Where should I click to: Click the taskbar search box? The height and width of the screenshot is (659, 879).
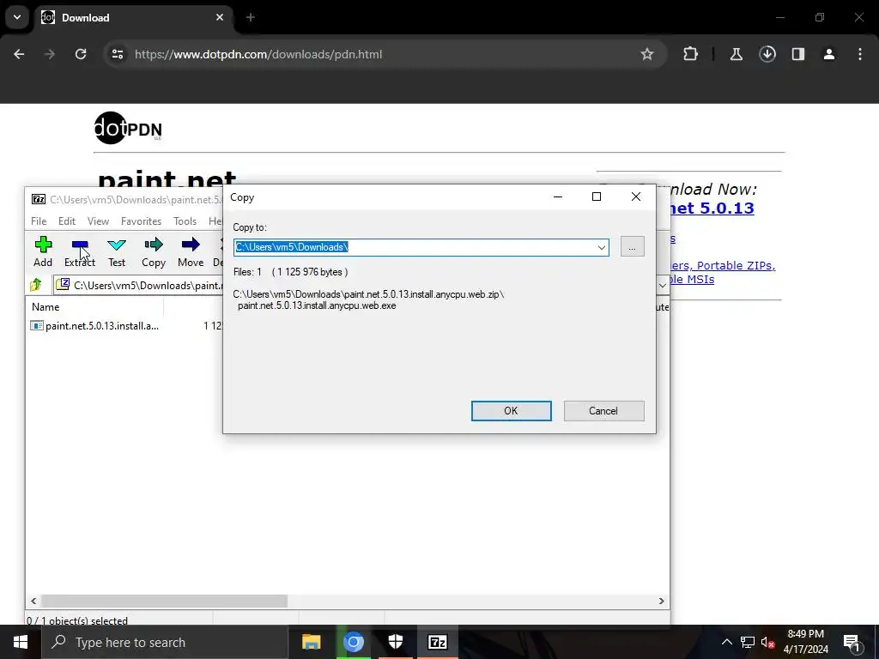165,642
